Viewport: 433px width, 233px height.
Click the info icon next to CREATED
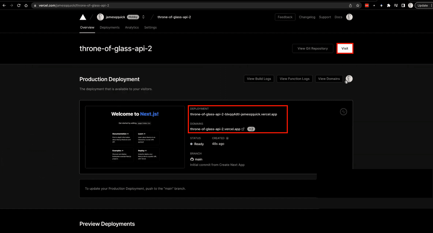[227, 138]
